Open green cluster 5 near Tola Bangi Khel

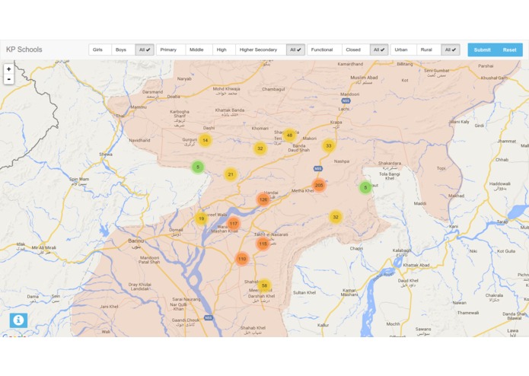[365, 187]
